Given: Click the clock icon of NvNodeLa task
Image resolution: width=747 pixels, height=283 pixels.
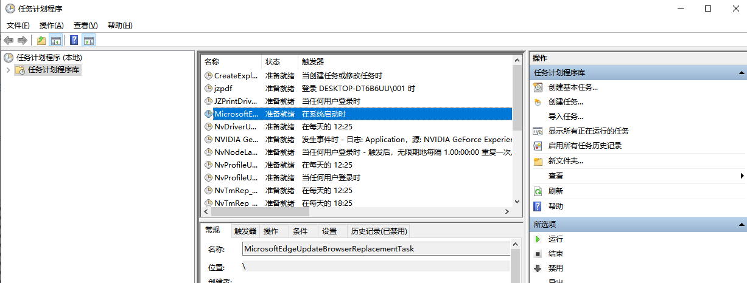Looking at the screenshot, I should click(x=208, y=152).
